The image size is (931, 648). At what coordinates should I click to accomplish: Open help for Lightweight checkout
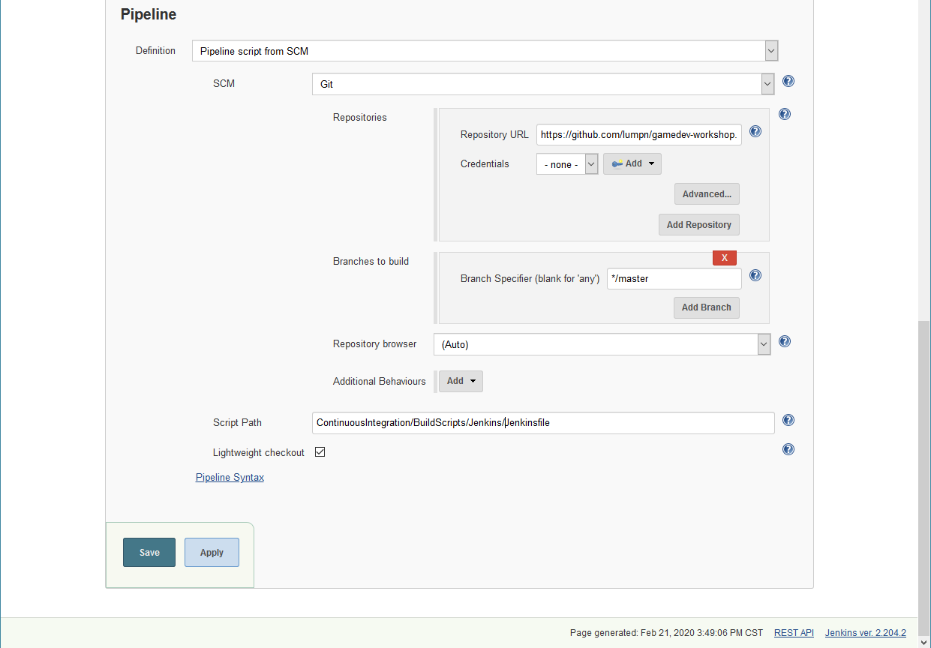pos(788,449)
